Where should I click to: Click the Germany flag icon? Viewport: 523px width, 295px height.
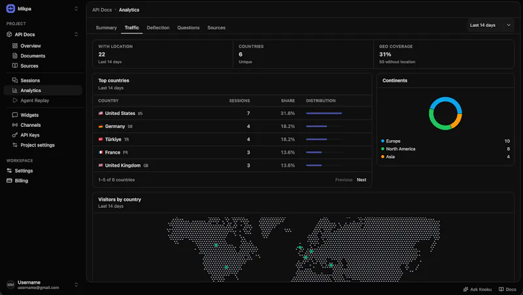(101, 126)
